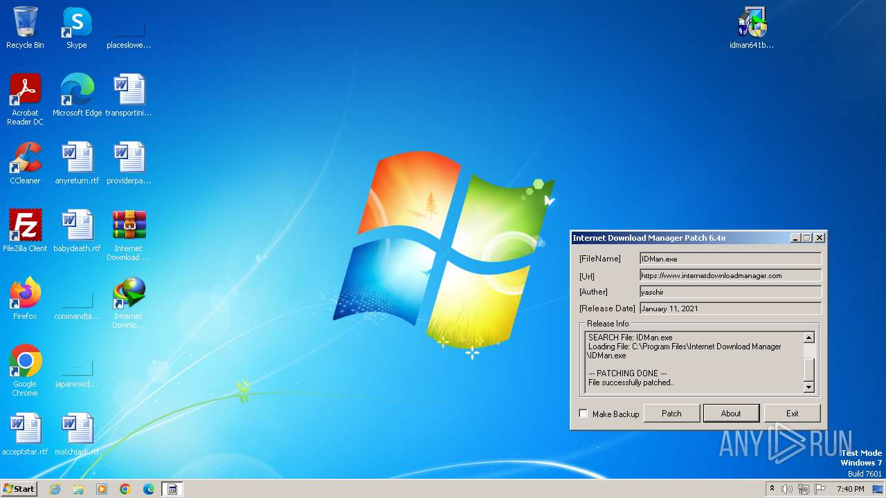Open Action Center flag icon

point(820,489)
